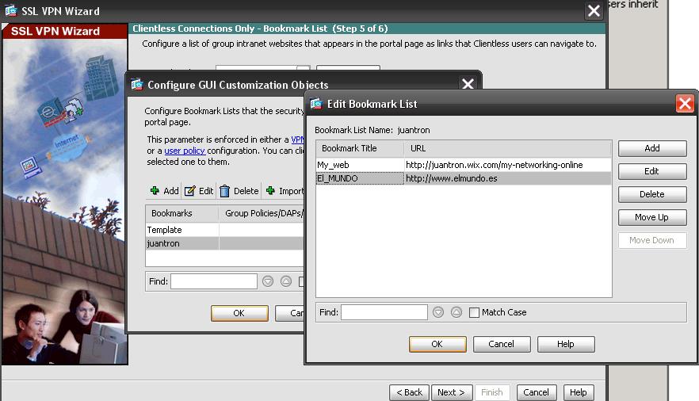Viewport: 699px width, 401px height.
Task: Click Next in the SSL VPN Wizard
Action: tap(452, 392)
